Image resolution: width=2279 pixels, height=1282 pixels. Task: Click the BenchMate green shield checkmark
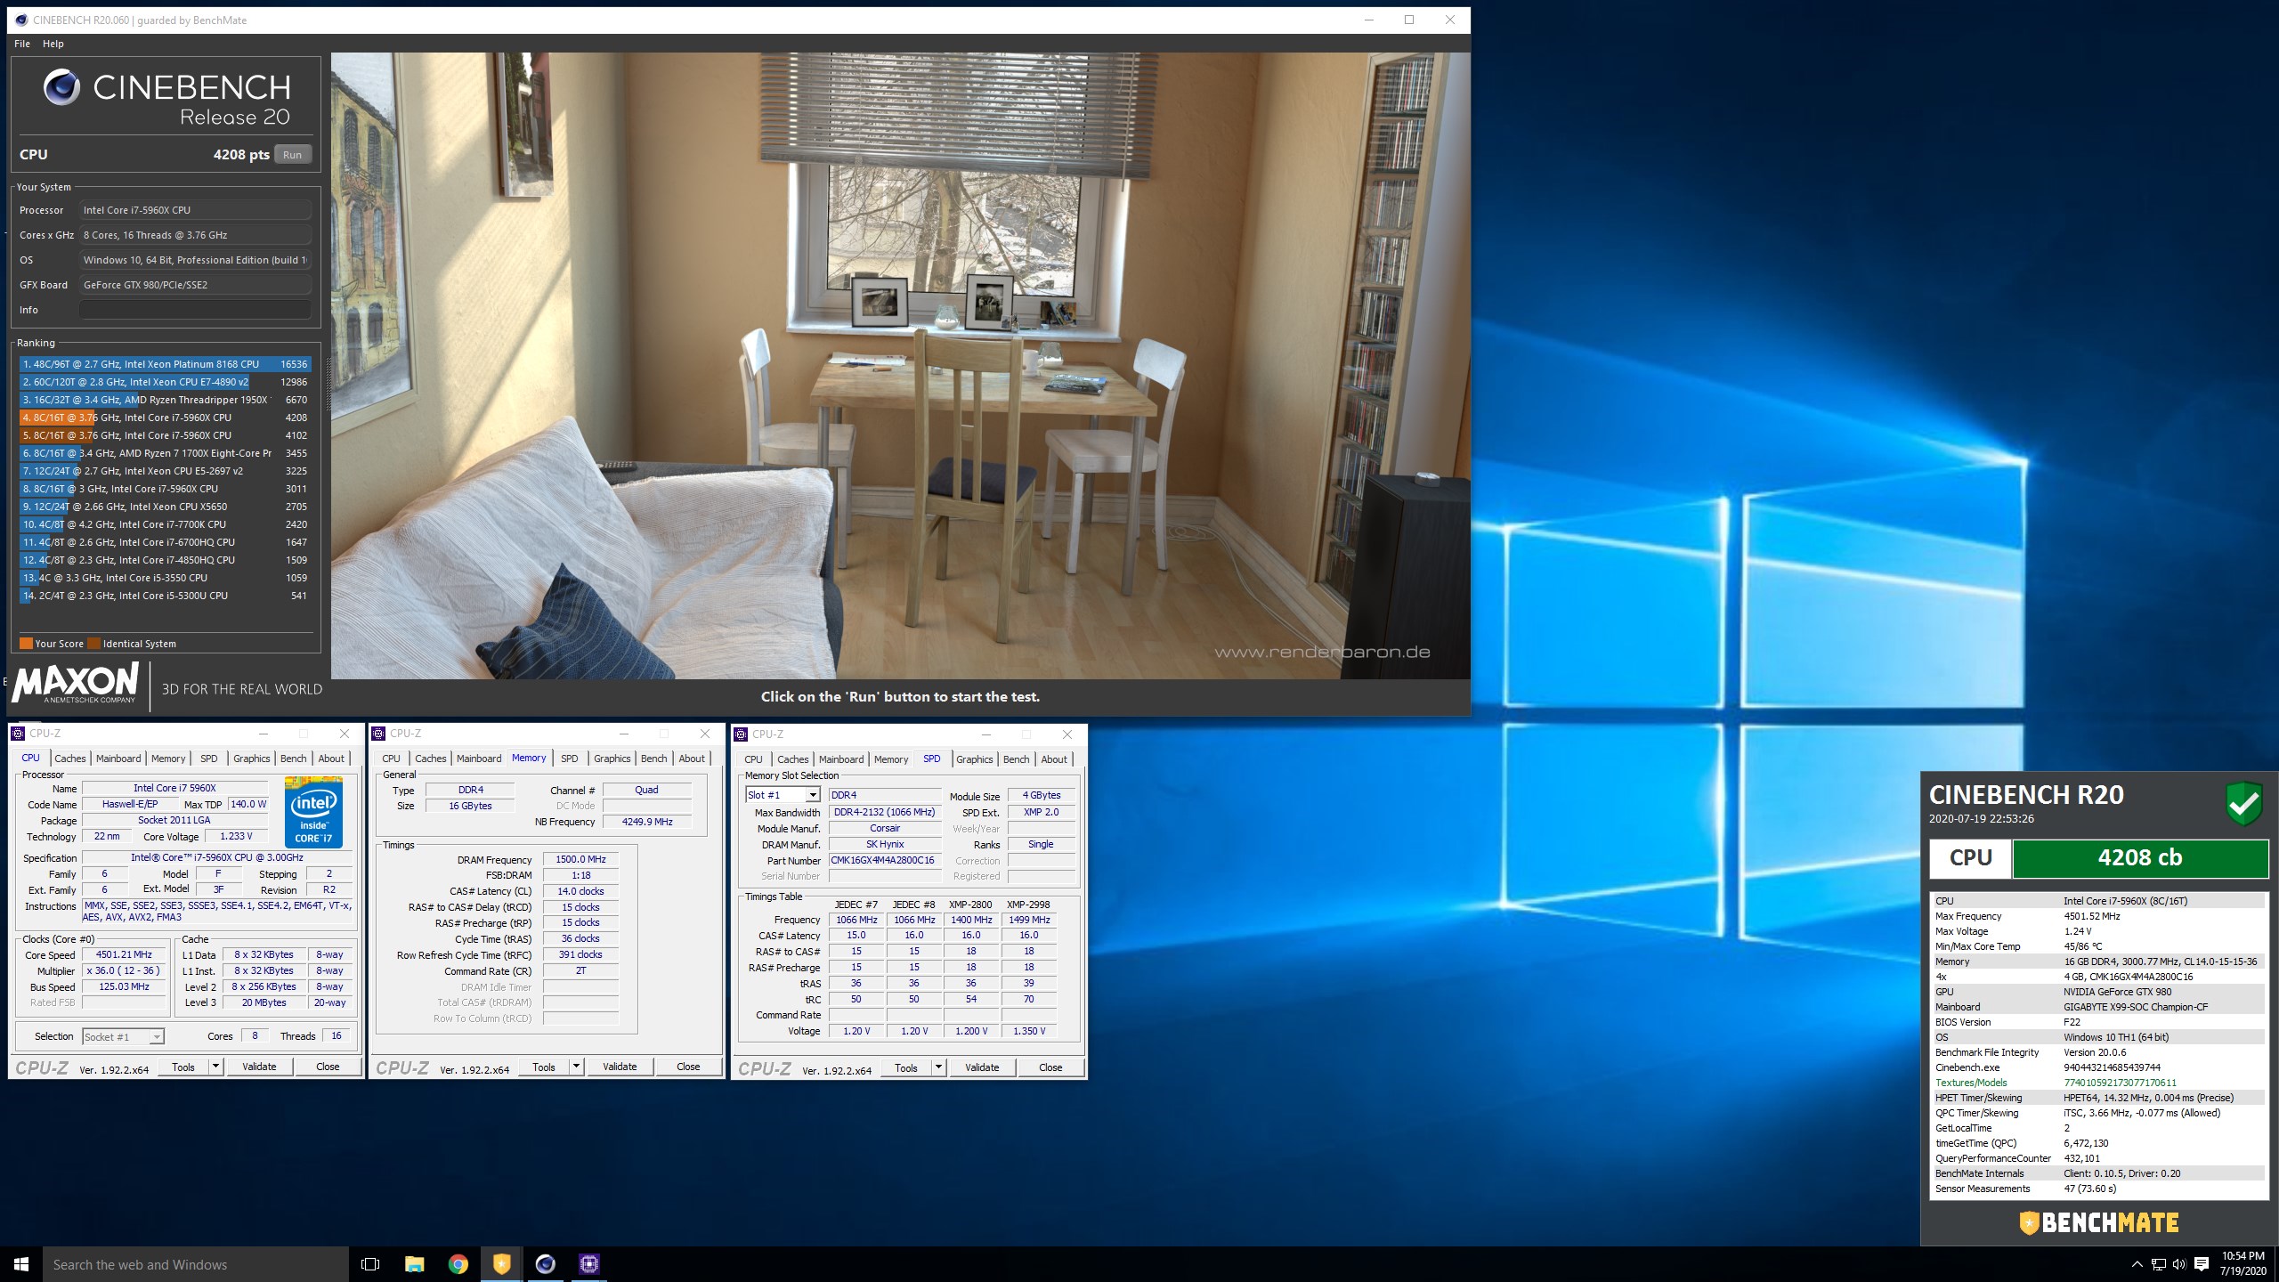point(2244,804)
